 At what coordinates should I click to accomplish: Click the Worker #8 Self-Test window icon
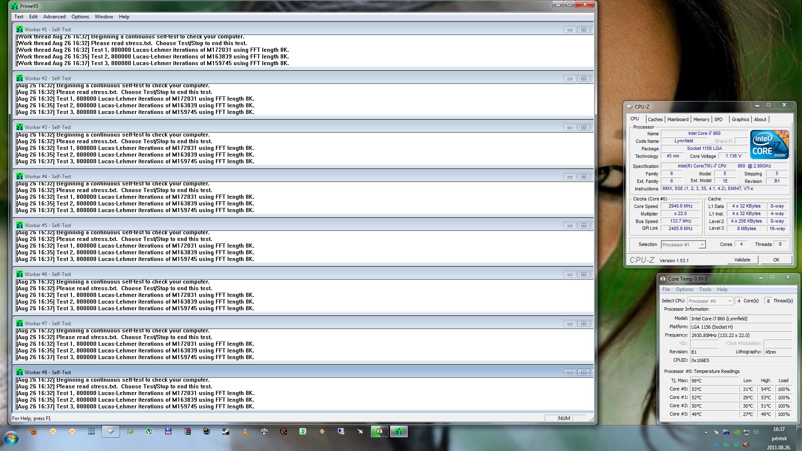coord(20,372)
